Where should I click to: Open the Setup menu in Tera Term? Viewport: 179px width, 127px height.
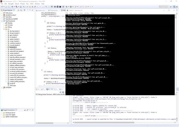tap(75, 13)
